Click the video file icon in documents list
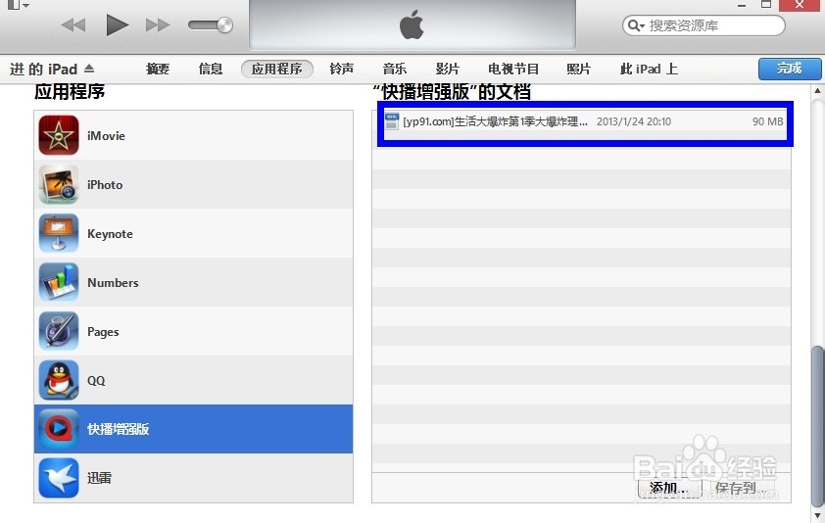 click(x=392, y=121)
